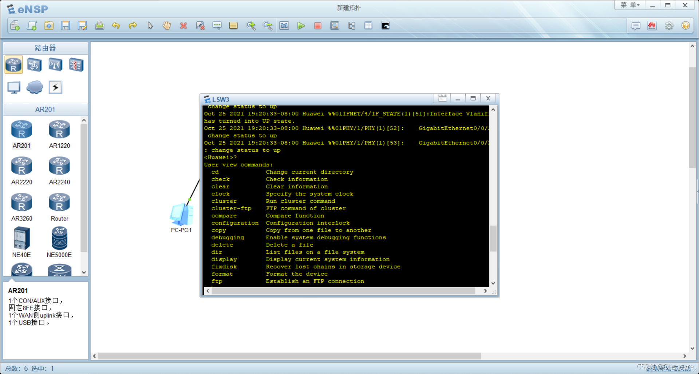Open the 菜单 dropdown menu

630,5
